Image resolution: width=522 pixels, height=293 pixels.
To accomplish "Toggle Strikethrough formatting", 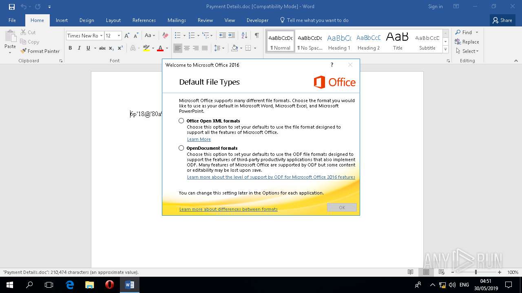I will coord(102,48).
